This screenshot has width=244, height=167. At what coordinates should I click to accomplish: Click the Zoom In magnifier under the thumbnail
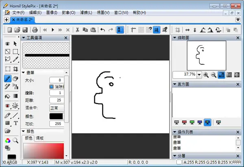tap(206, 75)
